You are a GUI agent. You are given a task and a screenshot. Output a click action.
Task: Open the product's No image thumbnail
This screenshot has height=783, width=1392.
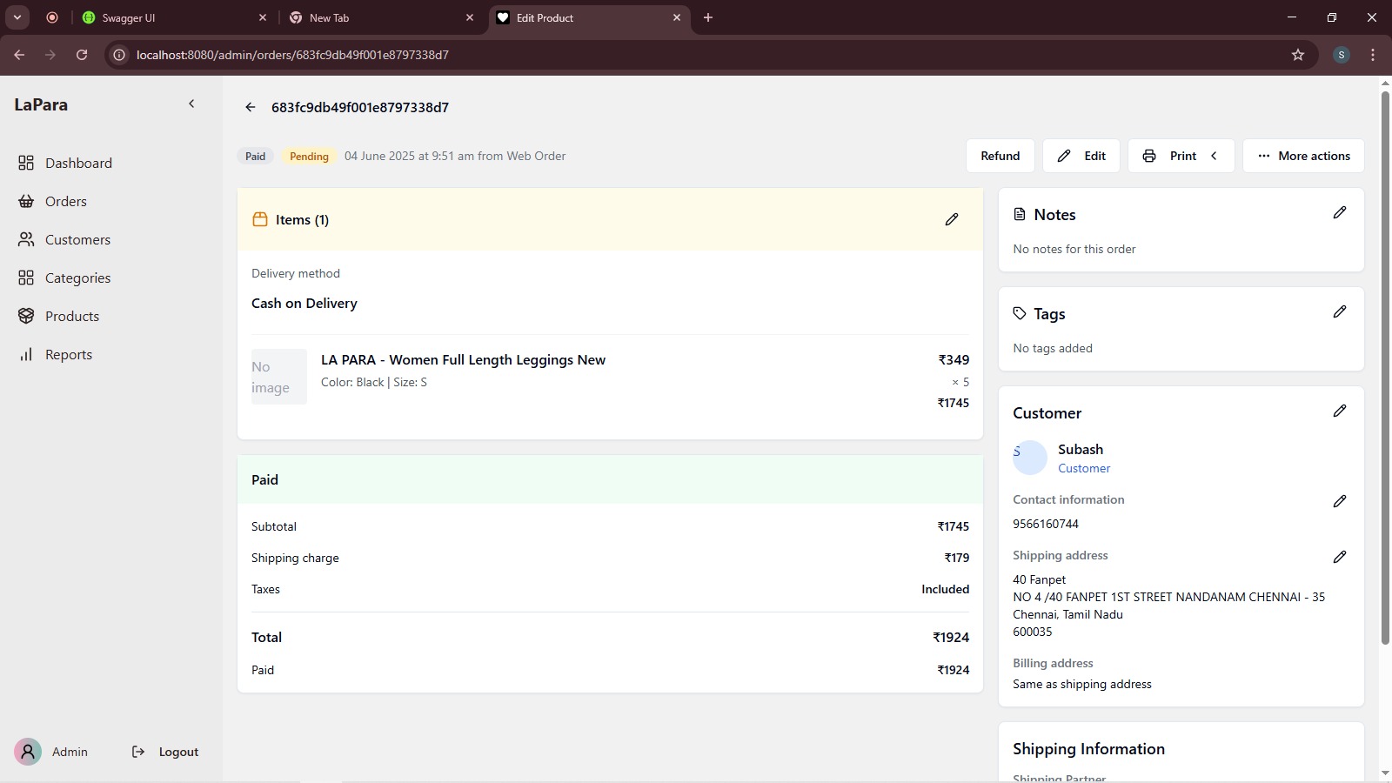(x=278, y=377)
